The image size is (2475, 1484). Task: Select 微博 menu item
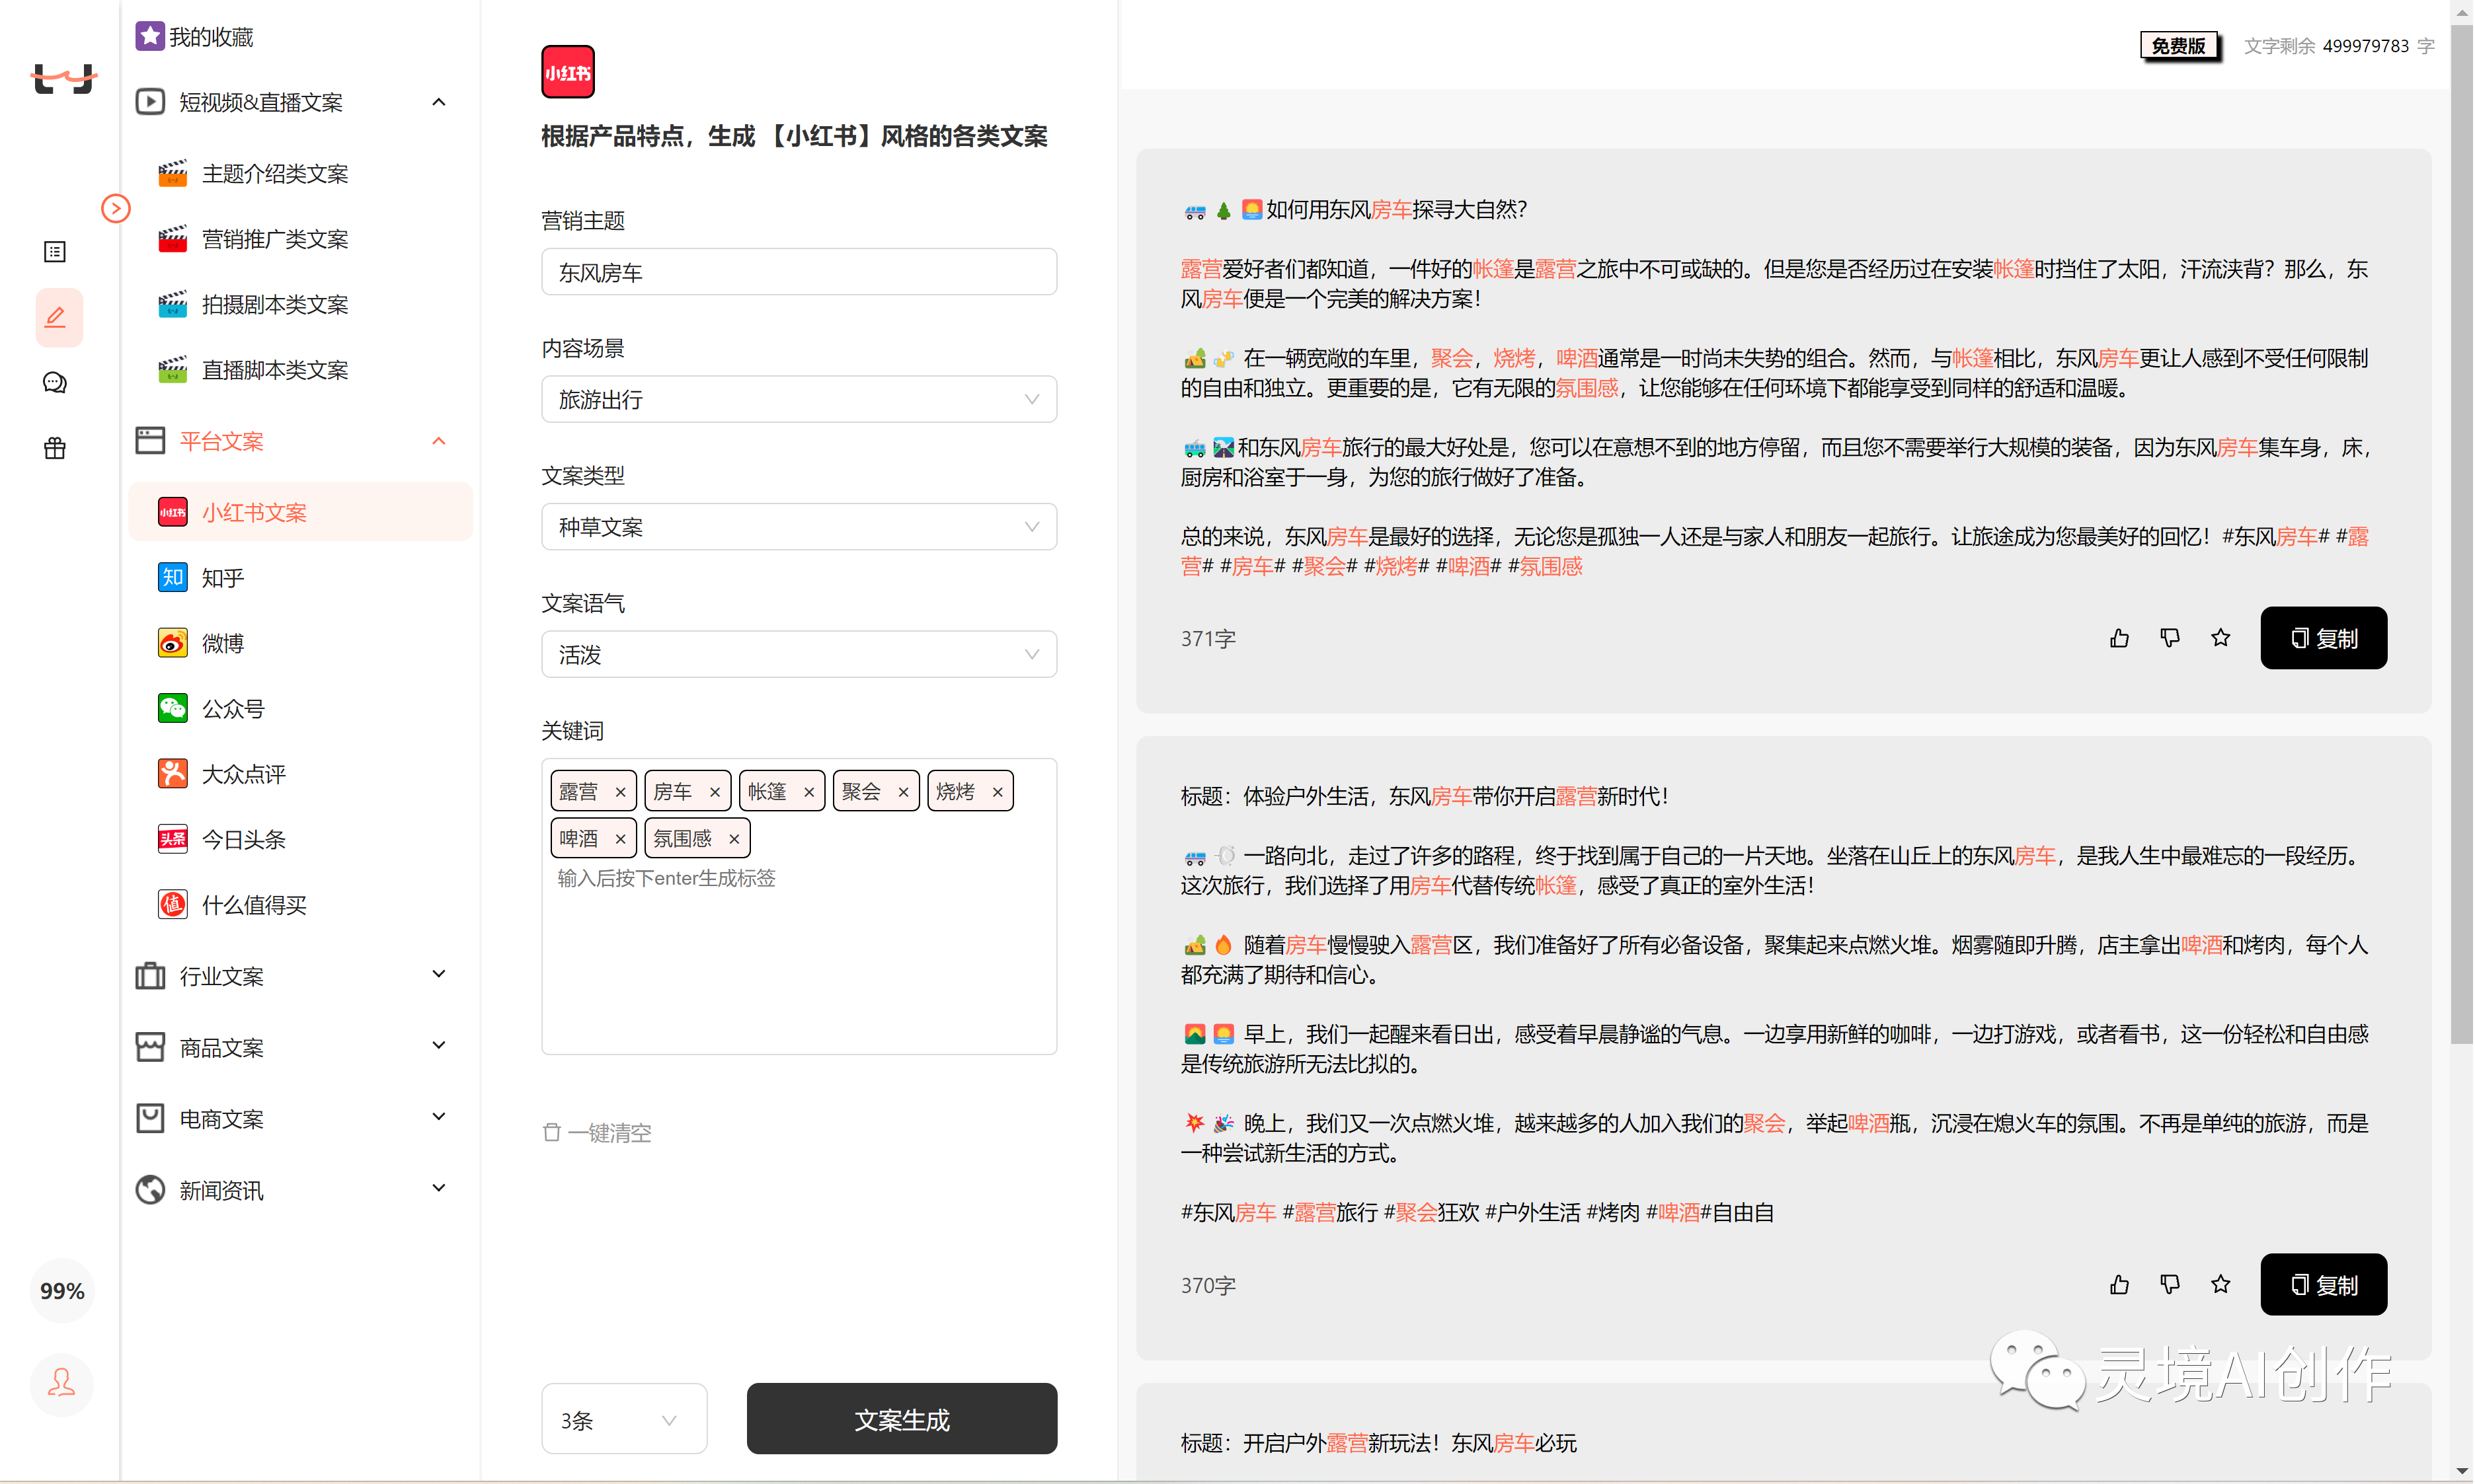pos(300,643)
